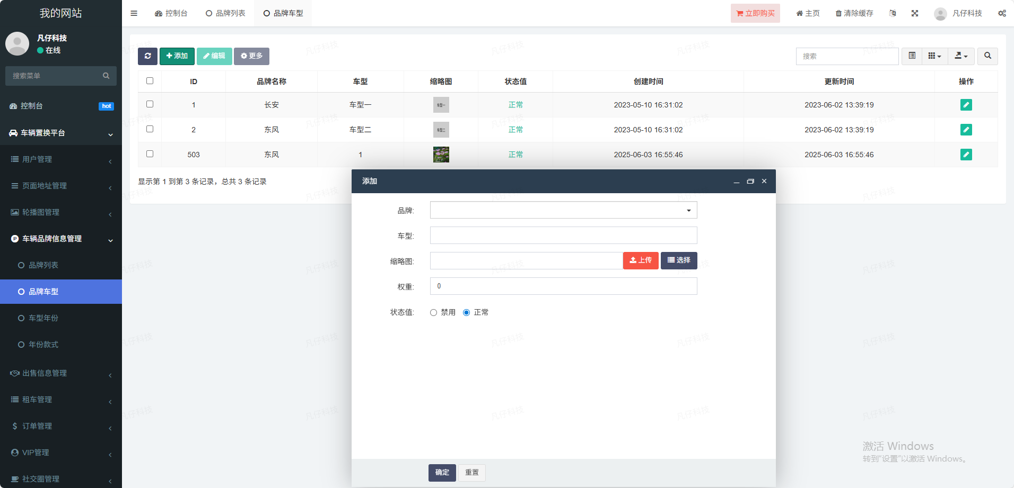This screenshot has width=1014, height=488.
Task: Open the columns grid dropdown button
Action: tap(934, 56)
